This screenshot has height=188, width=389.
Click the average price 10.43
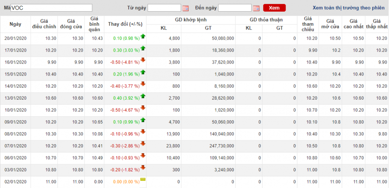pos(98,39)
